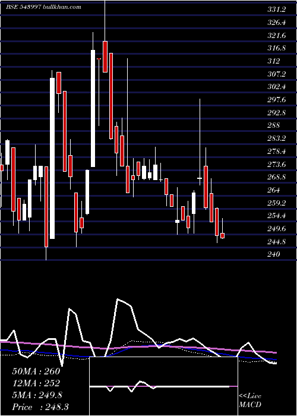Click the 249.6 price axis label
The width and height of the screenshot is (297, 416).
[x=277, y=228]
